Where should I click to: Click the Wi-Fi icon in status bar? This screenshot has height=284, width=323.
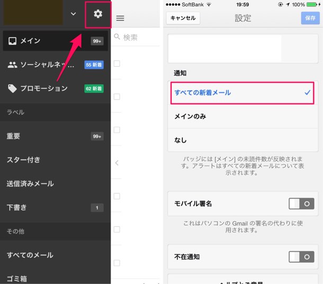pos(209,5)
